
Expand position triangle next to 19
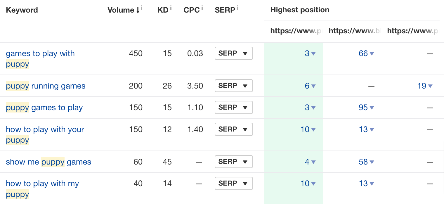(x=430, y=86)
